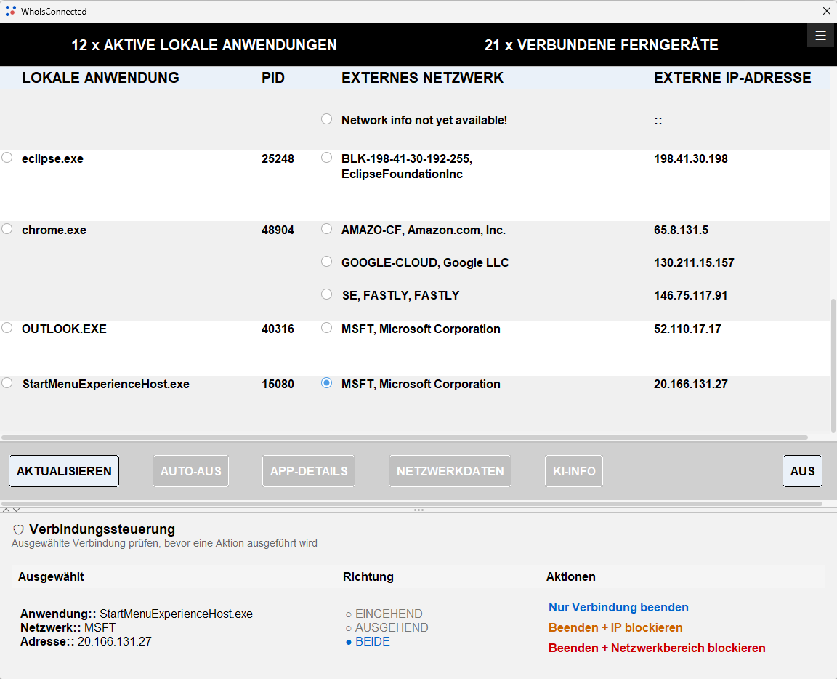The width and height of the screenshot is (837, 679).
Task: Click IP address 130.211.15.157
Action: click(x=694, y=263)
